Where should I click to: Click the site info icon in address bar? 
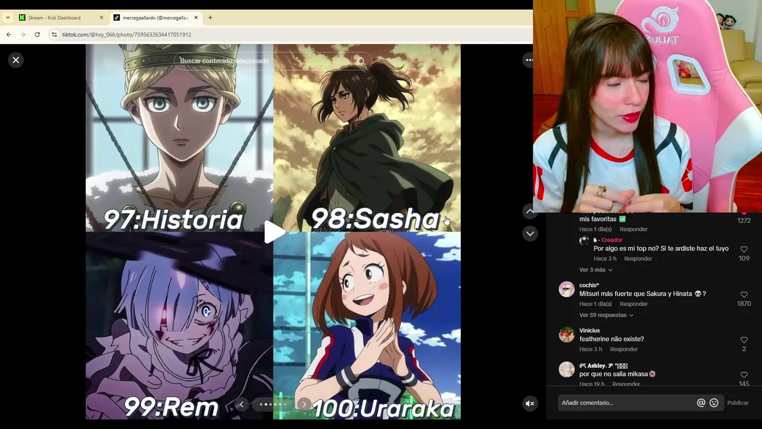54,35
